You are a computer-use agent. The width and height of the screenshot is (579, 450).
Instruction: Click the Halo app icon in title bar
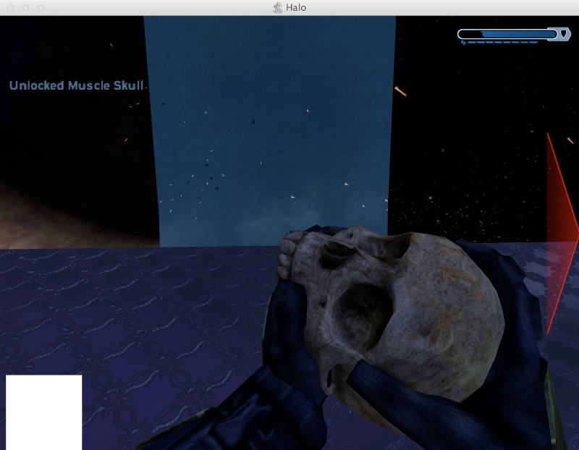point(278,7)
